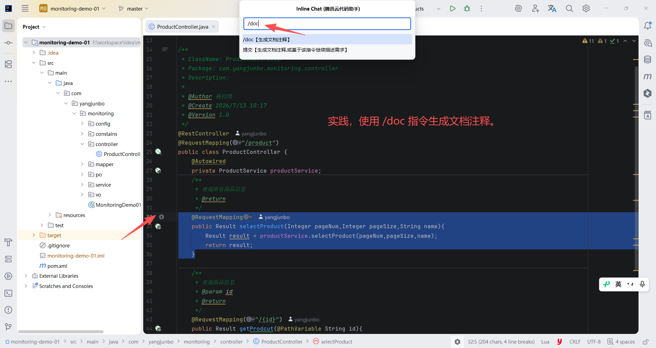Viewport: 656px width, 348px height.
Task: Expand the .idea folder
Action: (x=33, y=53)
